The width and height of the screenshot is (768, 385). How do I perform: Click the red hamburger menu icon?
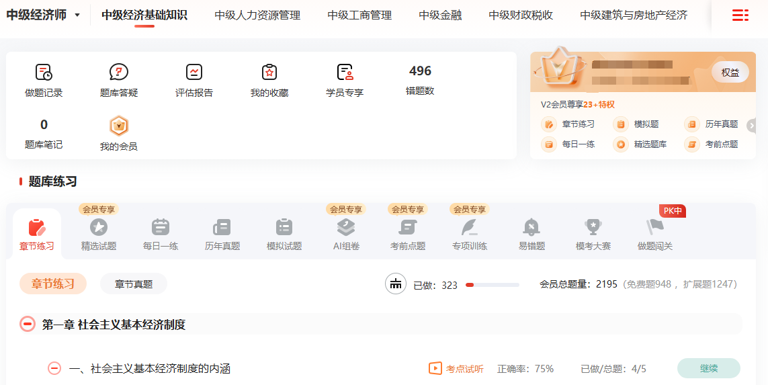740,15
